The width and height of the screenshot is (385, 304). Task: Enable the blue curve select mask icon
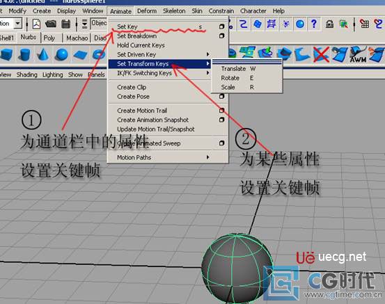point(244,24)
